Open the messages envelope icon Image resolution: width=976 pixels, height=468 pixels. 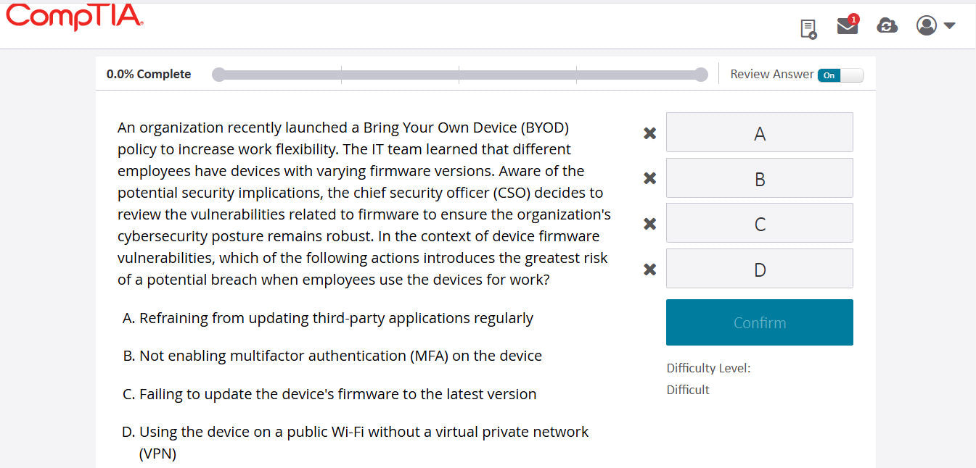coord(846,28)
